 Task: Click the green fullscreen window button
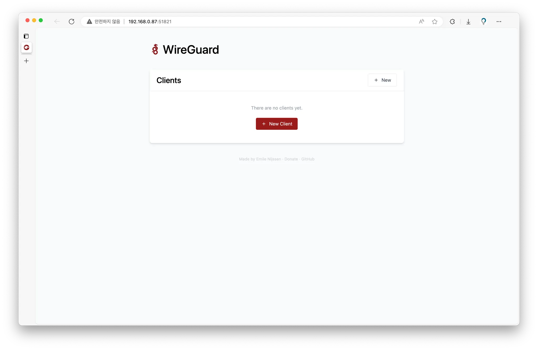(x=41, y=20)
